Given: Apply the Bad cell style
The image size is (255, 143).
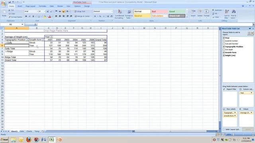Looking at the screenshot, I should point(159,12).
